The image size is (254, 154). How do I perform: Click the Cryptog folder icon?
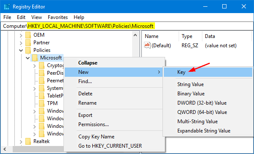[41, 65]
